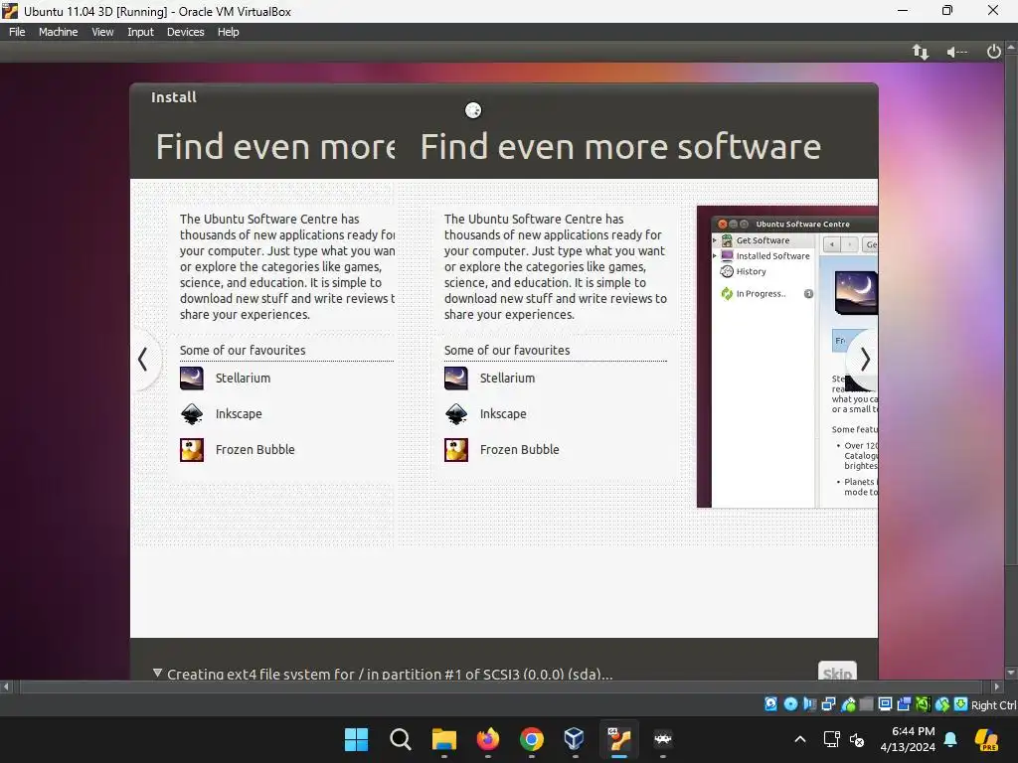Click the horizontal scrollbar right arrow

tap(996, 687)
